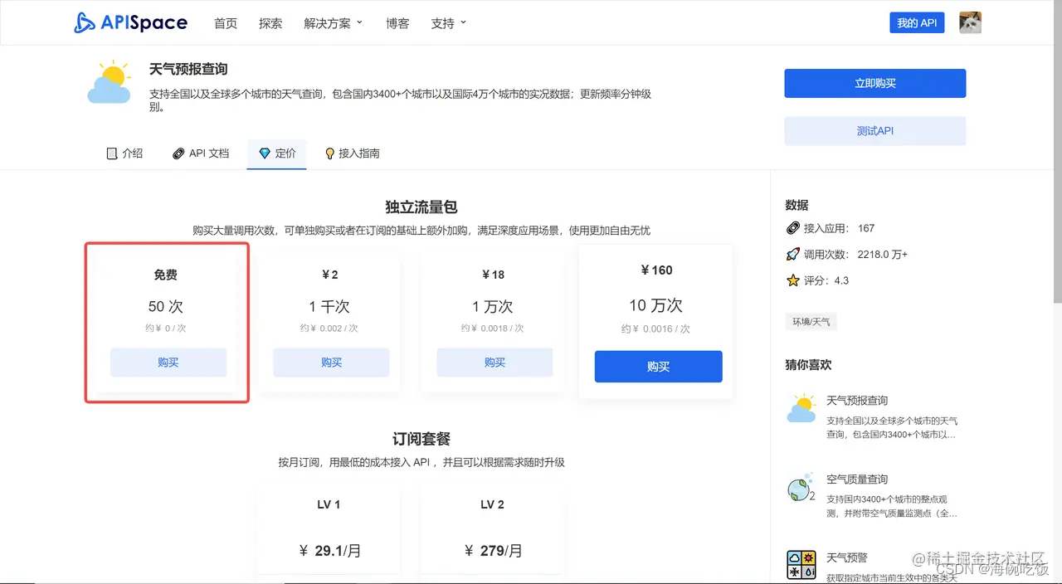This screenshot has height=584, width=1062.
Task: Switch to the API 文档 tab
Action: pos(208,153)
